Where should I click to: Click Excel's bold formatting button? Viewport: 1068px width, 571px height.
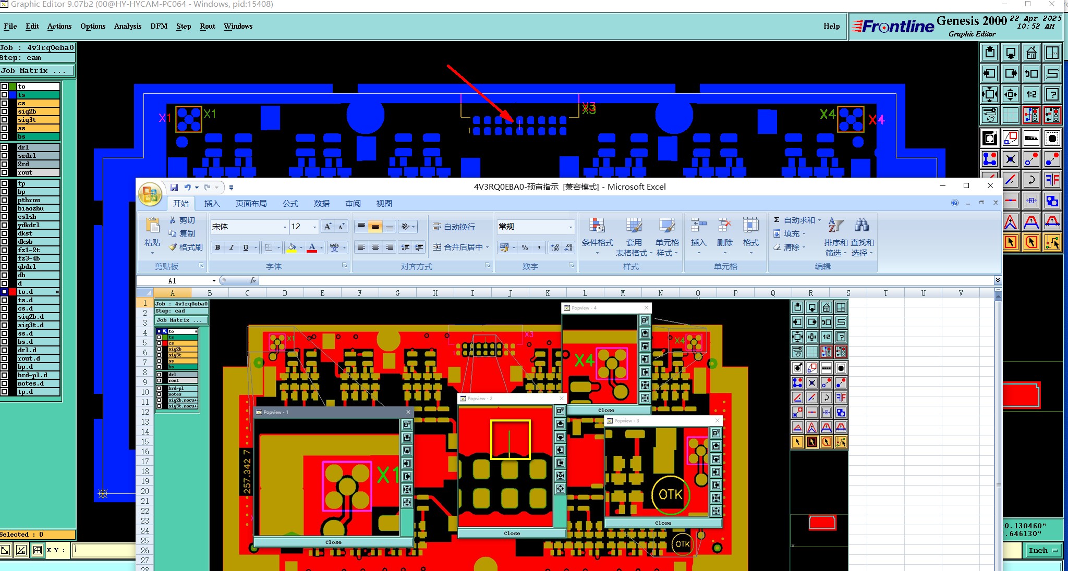(x=217, y=247)
